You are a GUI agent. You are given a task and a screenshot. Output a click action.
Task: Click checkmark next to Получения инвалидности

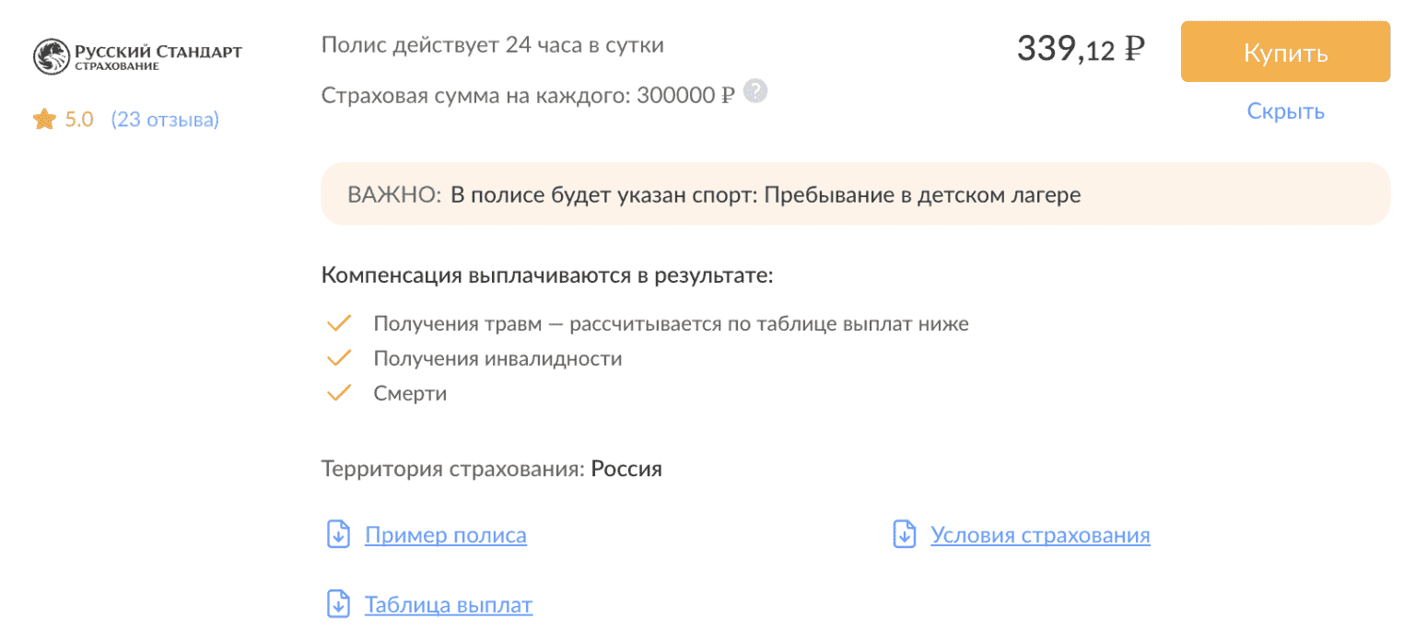340,358
